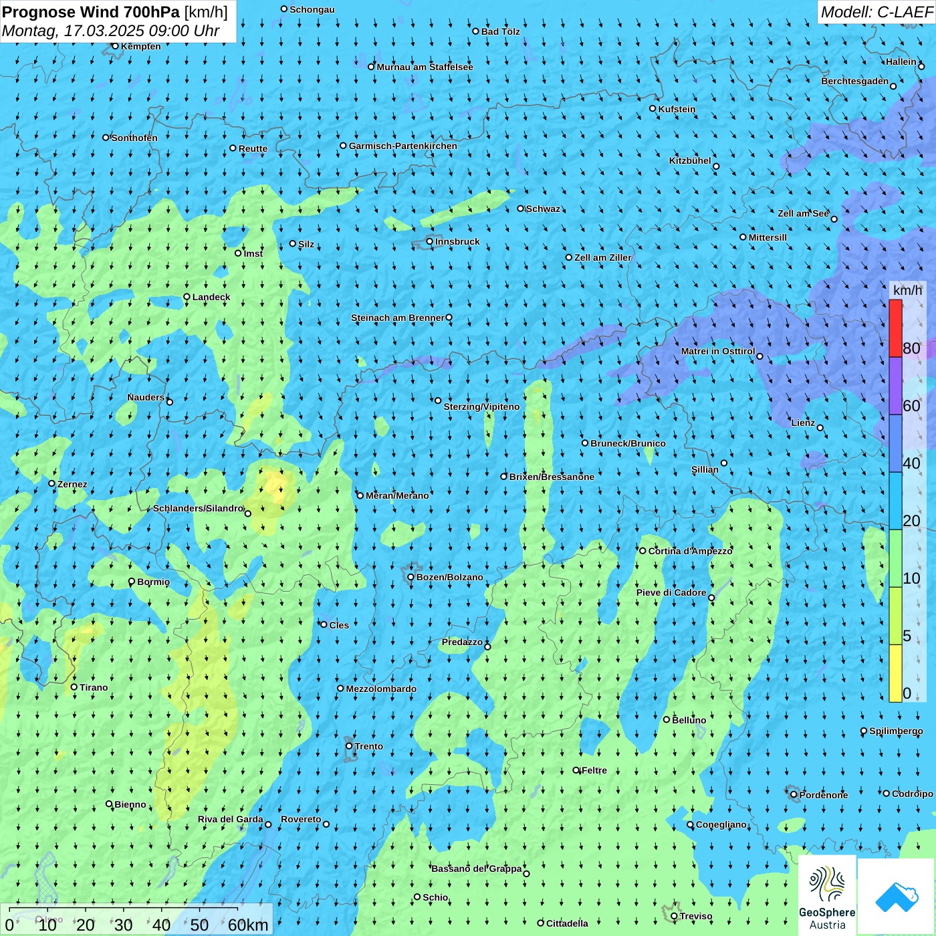Viewport: 936px width, 936px height.
Task: Click the Cittadella station dot
Action: [x=541, y=923]
